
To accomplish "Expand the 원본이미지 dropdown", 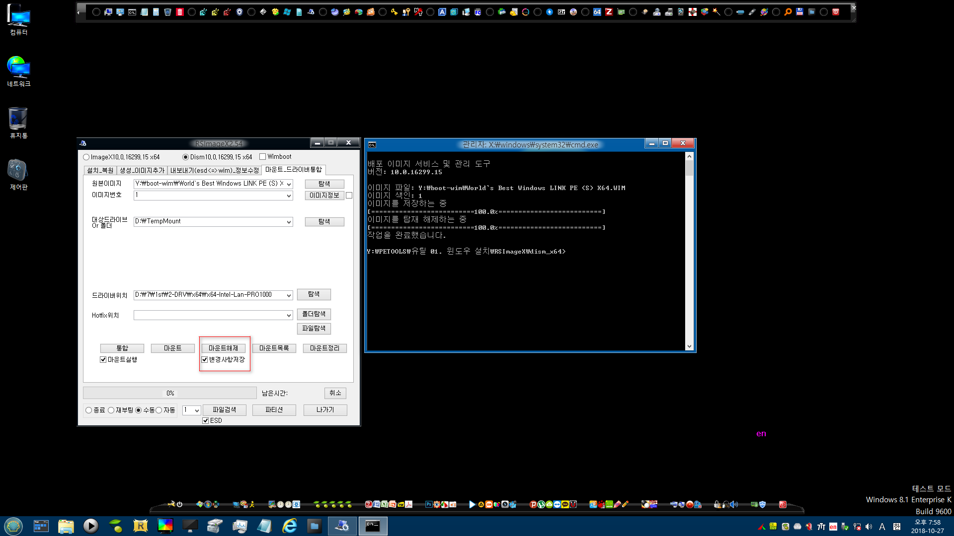I will pyautogui.click(x=289, y=184).
